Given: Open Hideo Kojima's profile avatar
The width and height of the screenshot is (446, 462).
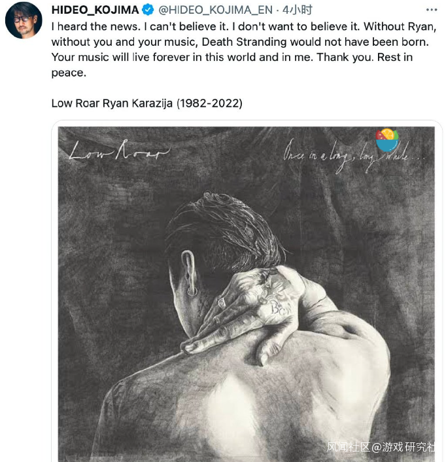Looking at the screenshot, I should tap(24, 19).
